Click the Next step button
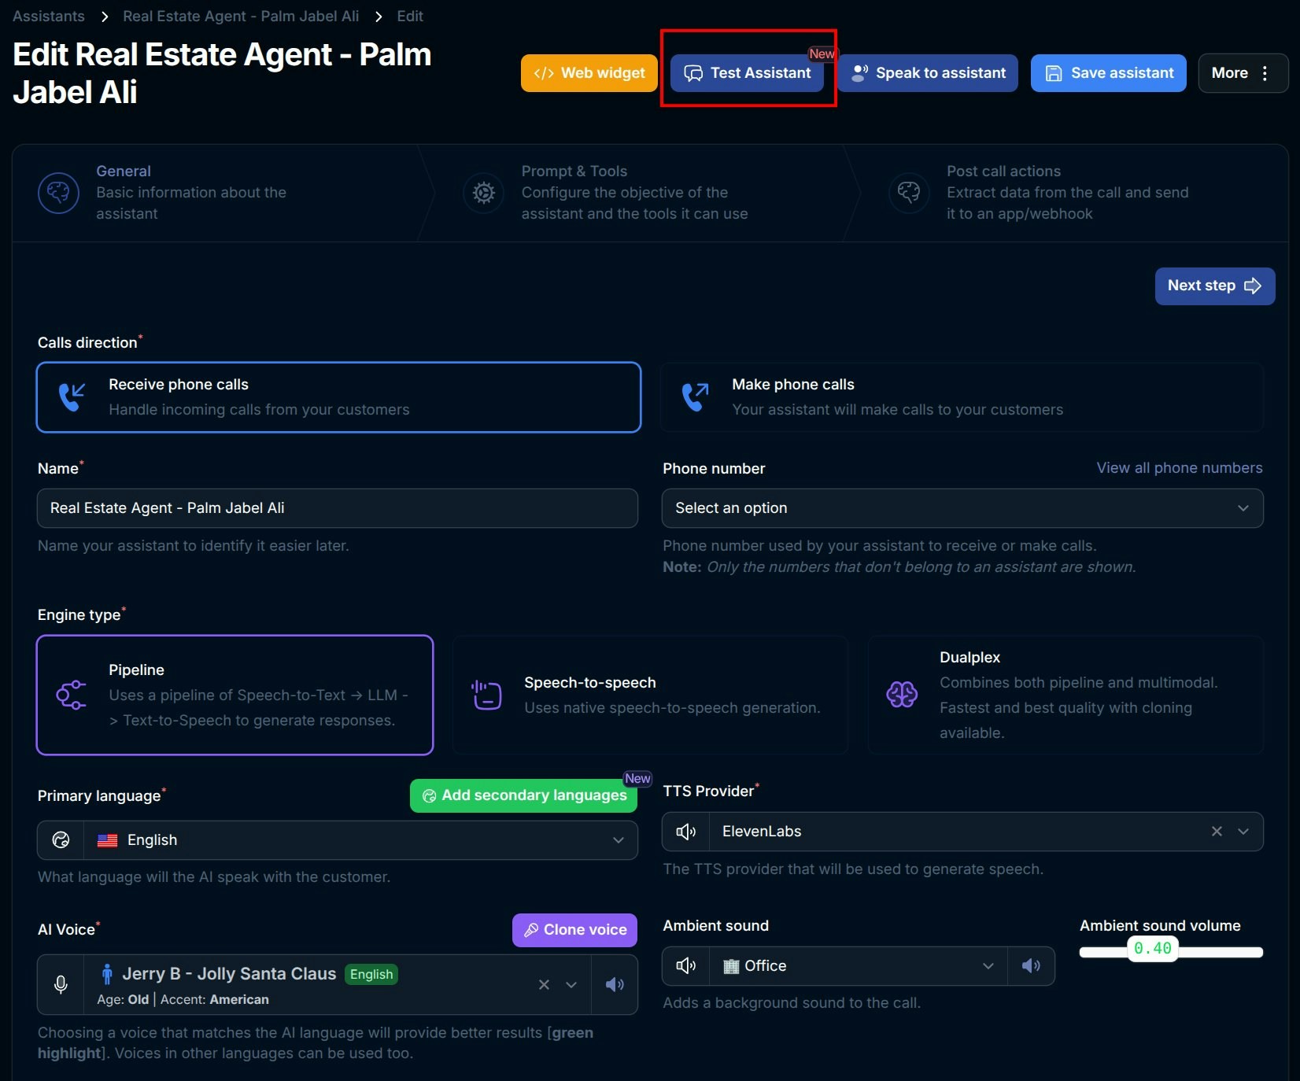Viewport: 1300px width, 1081px height. coord(1214,286)
